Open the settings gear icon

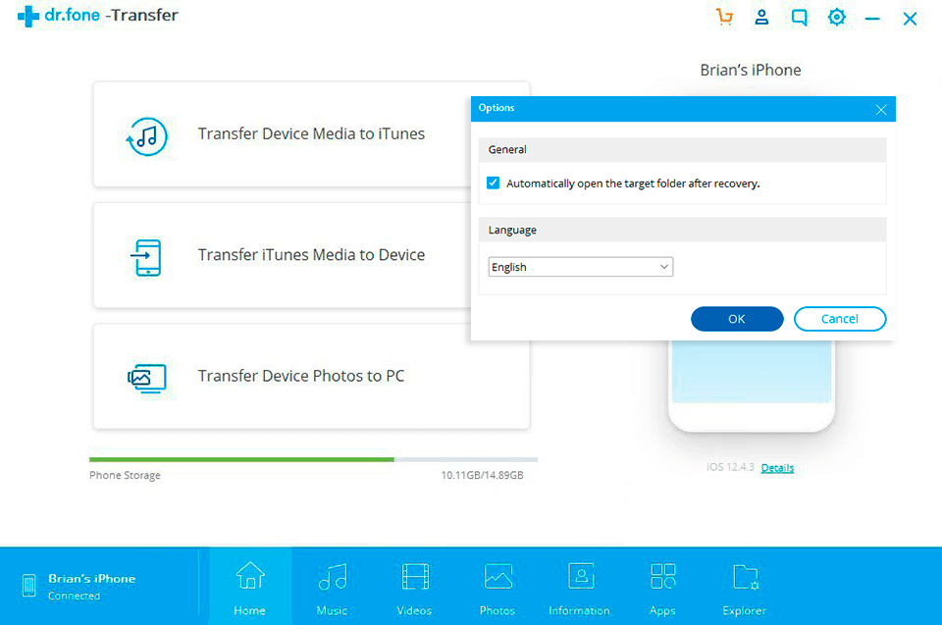tap(836, 17)
